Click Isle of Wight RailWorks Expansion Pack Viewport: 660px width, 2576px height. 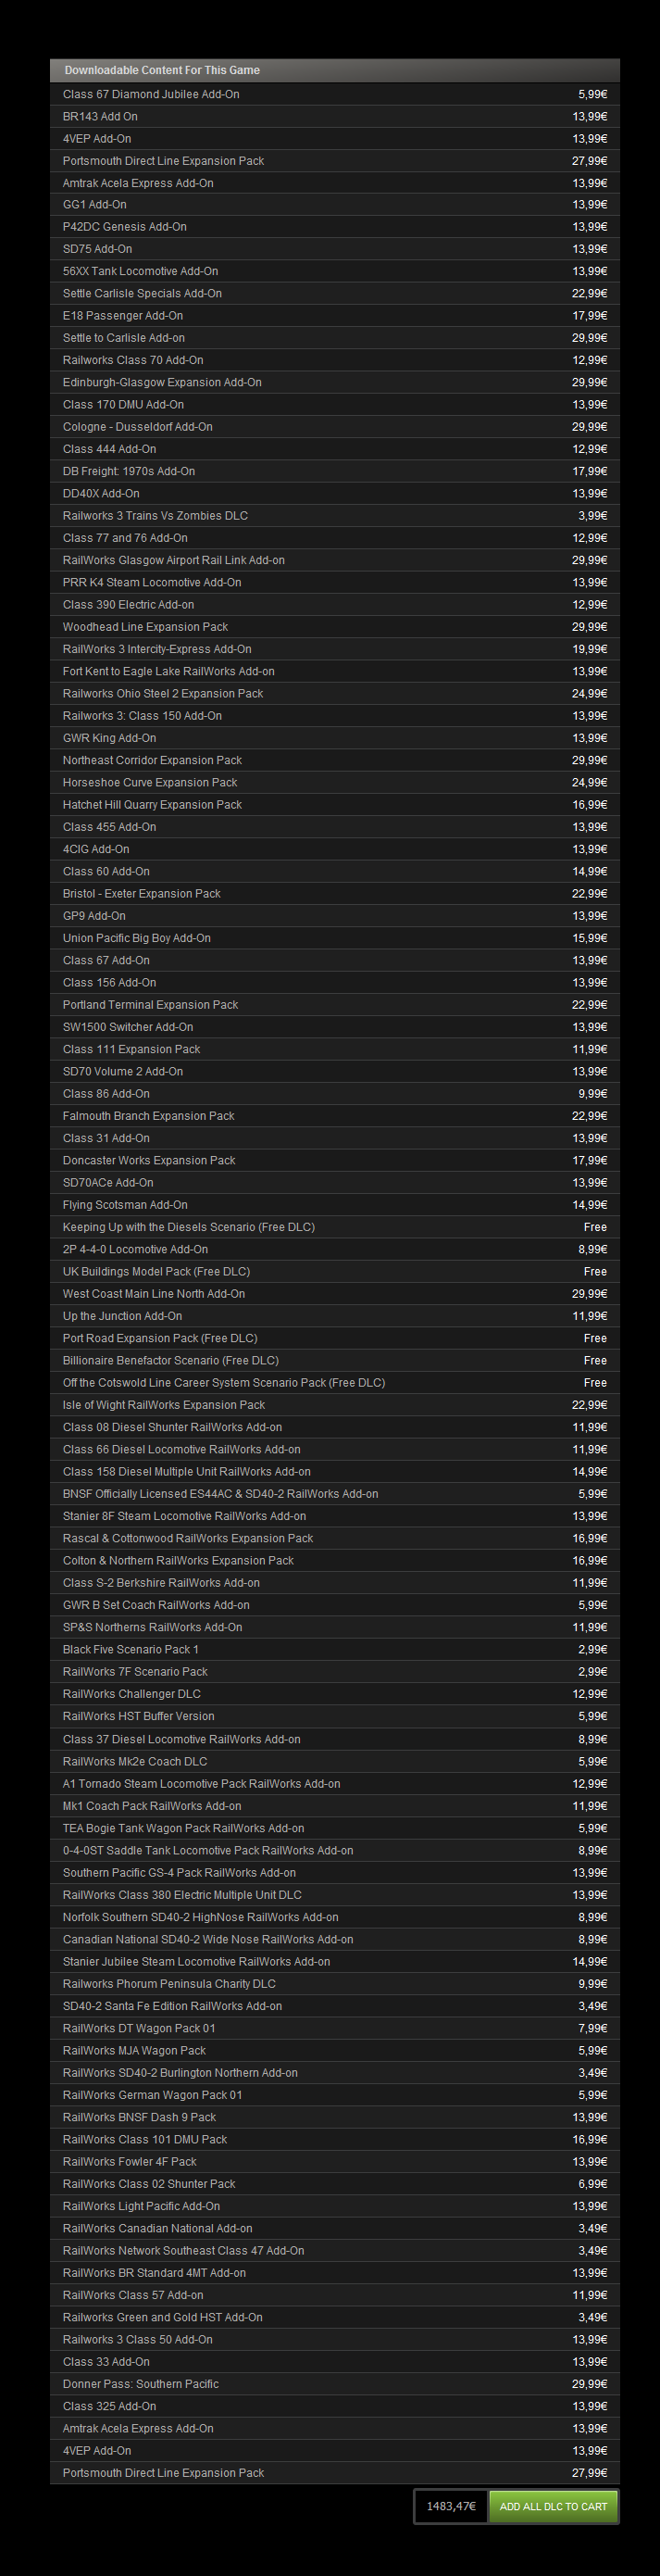pyautogui.click(x=335, y=1405)
